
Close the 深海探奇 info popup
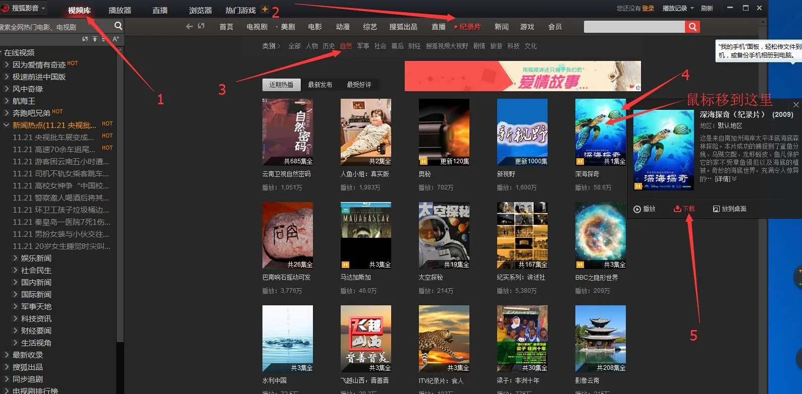[x=796, y=104]
